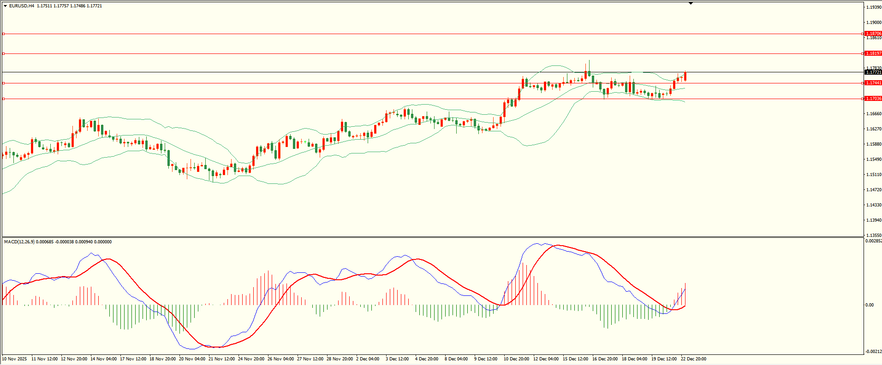This screenshot has height=365, width=882.
Task: Open the dropdown arrow beside EURUSD,H4
Action: [5, 6]
